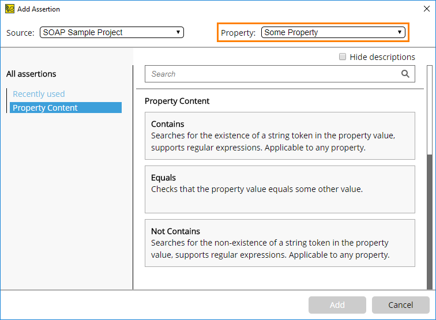
Task: Click the Property Content section header
Action: pyautogui.click(x=177, y=101)
